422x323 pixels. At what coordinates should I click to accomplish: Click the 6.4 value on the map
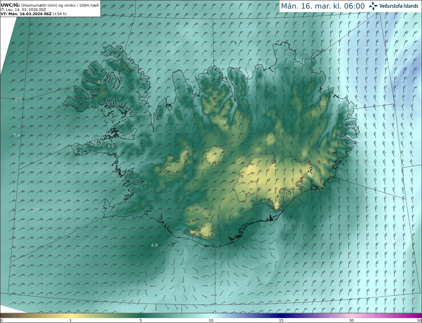(17, 135)
